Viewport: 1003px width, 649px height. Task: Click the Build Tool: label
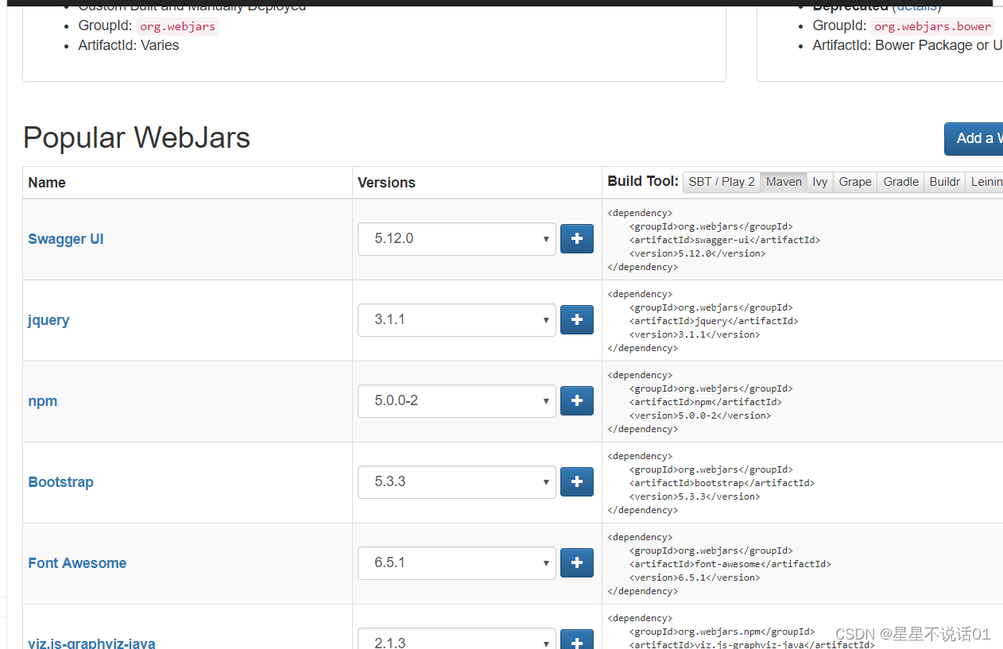coord(643,181)
